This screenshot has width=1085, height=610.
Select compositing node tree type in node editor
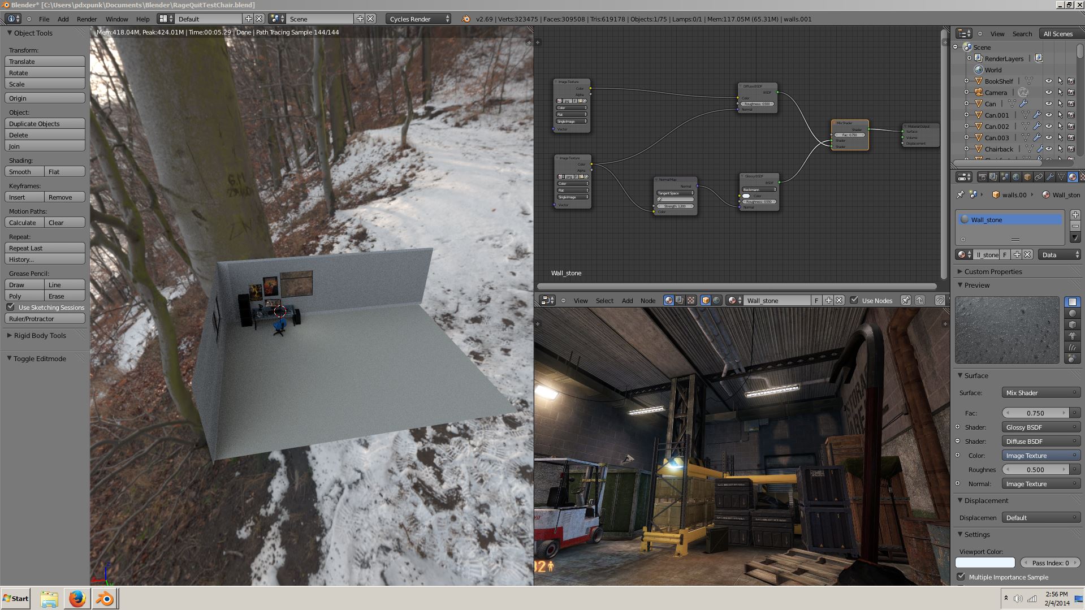point(680,300)
